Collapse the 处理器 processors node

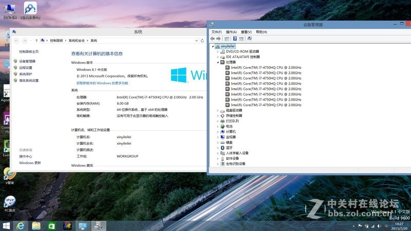click(217, 62)
